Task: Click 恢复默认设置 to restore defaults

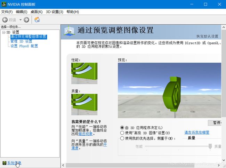Action: pos(207,36)
